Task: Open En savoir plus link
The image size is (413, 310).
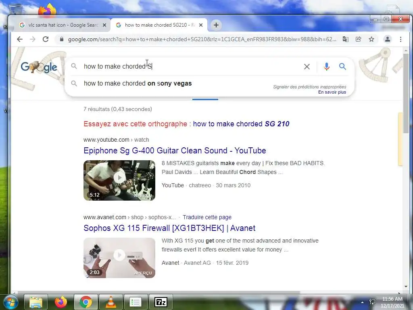Action: tap(332, 92)
